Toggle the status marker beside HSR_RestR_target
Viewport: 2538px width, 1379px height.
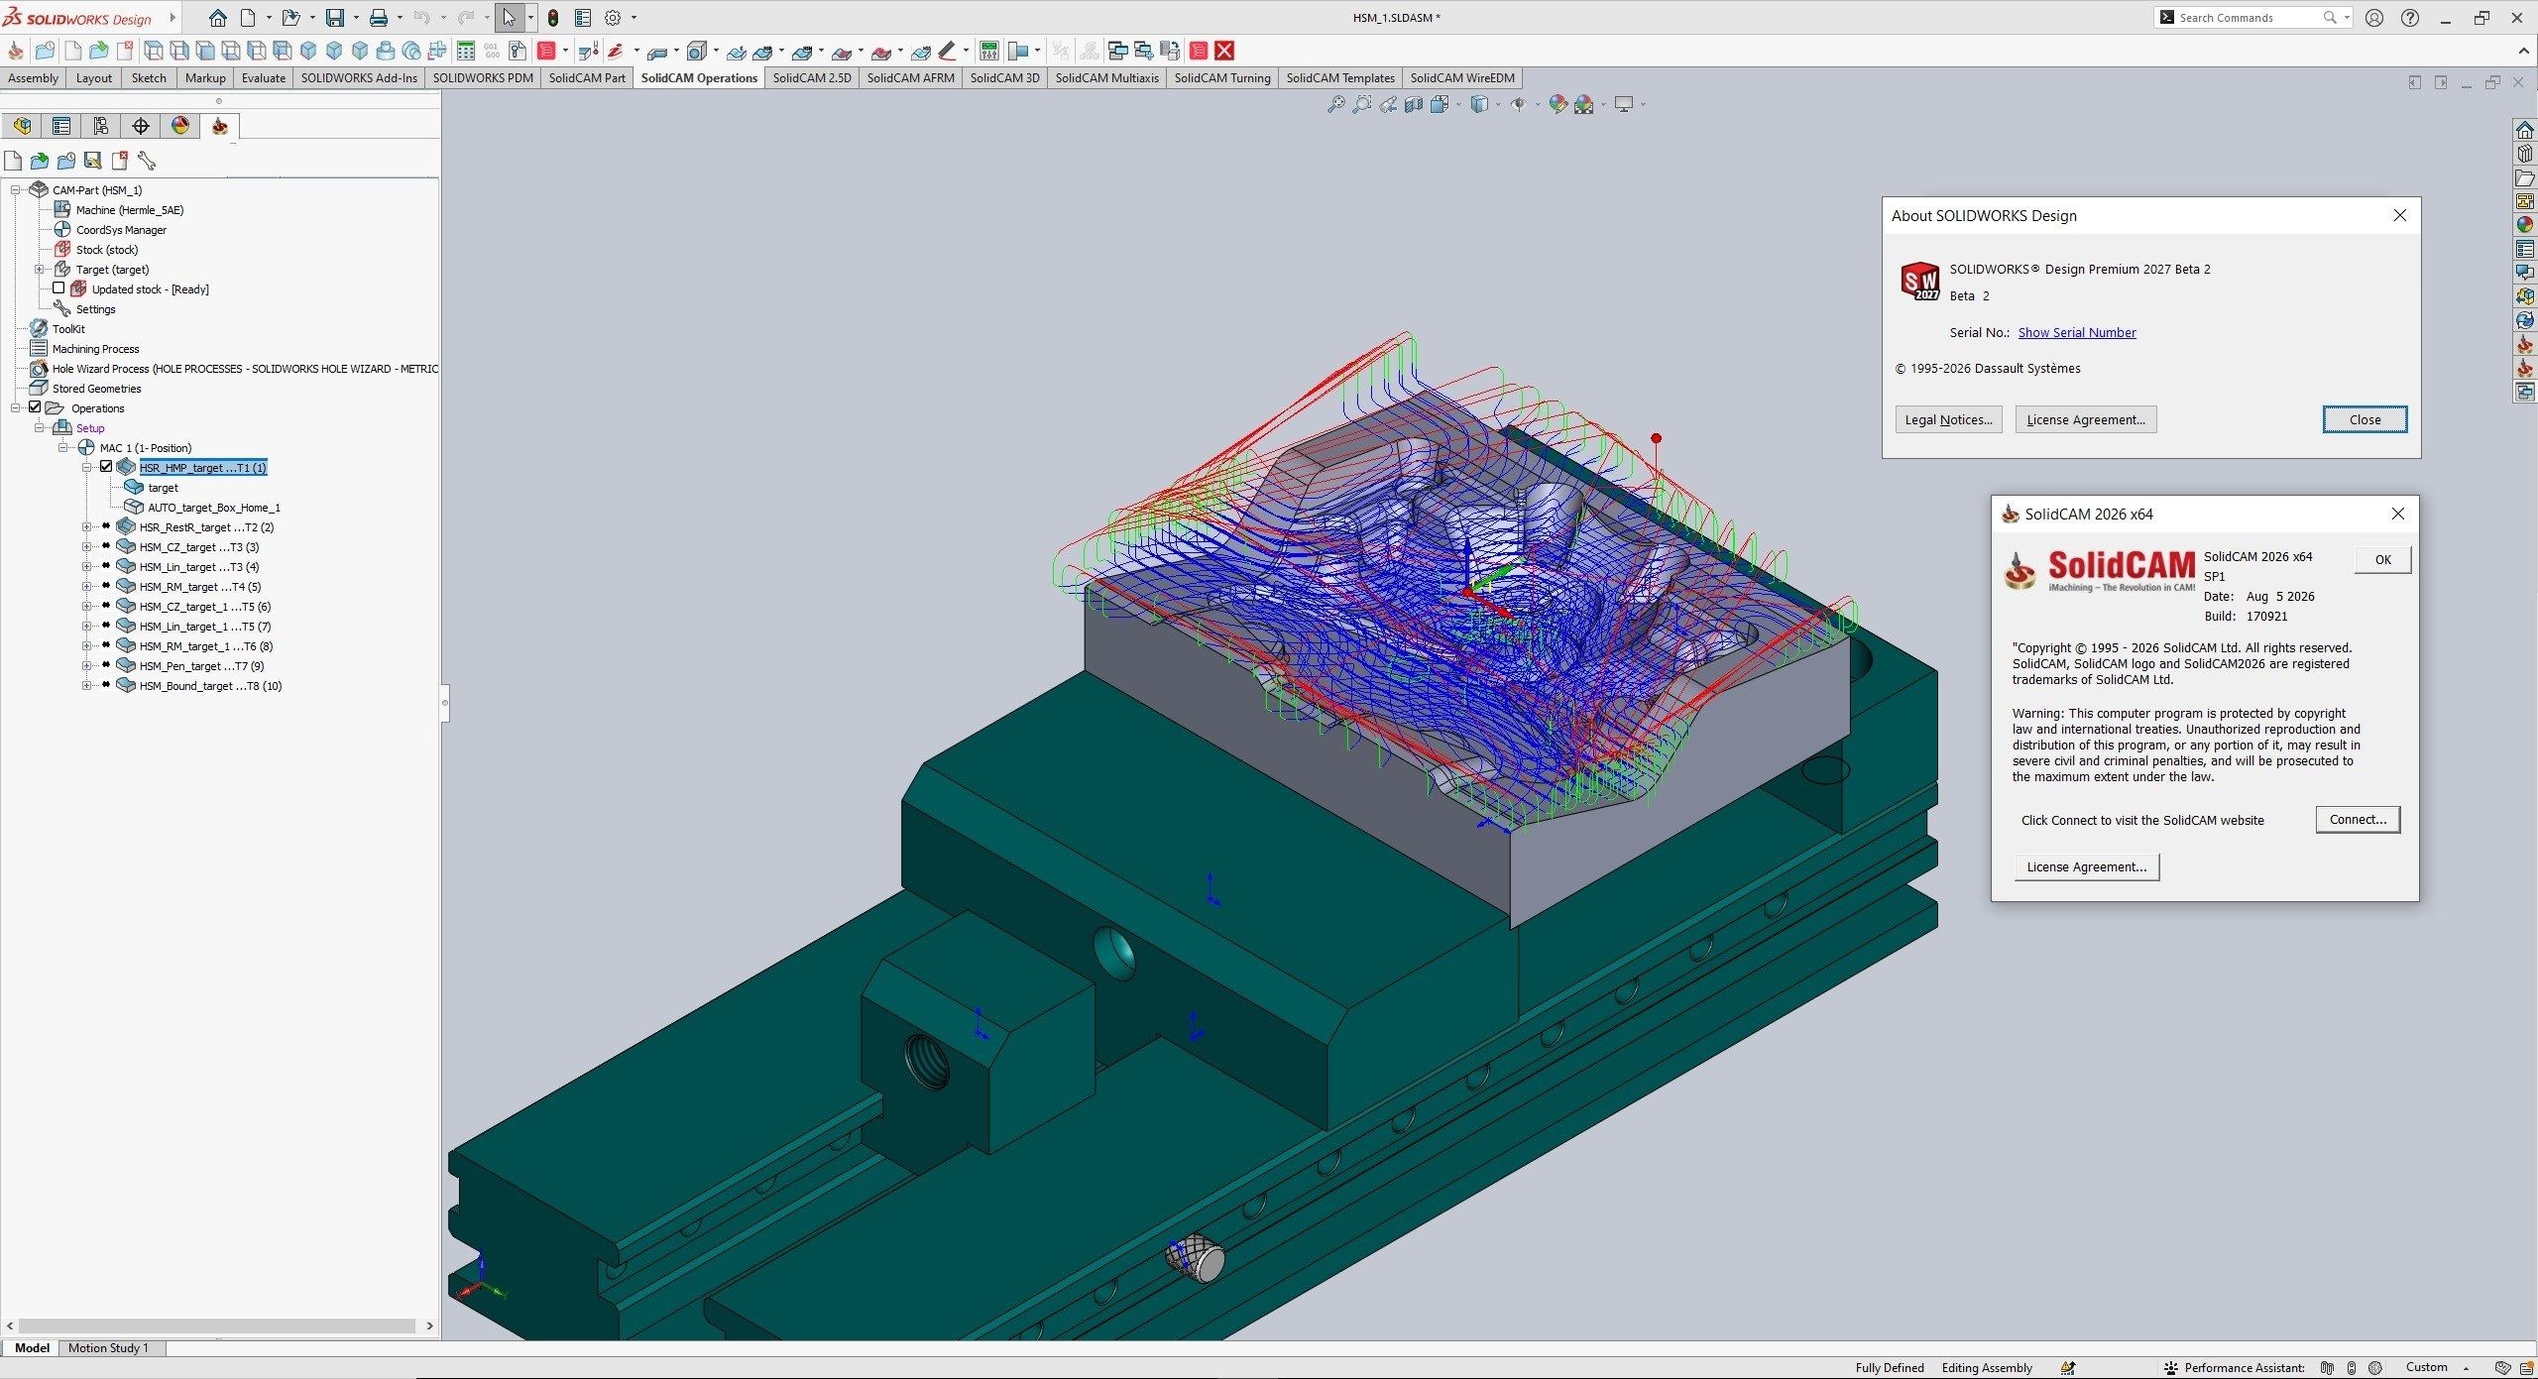pos(106,526)
